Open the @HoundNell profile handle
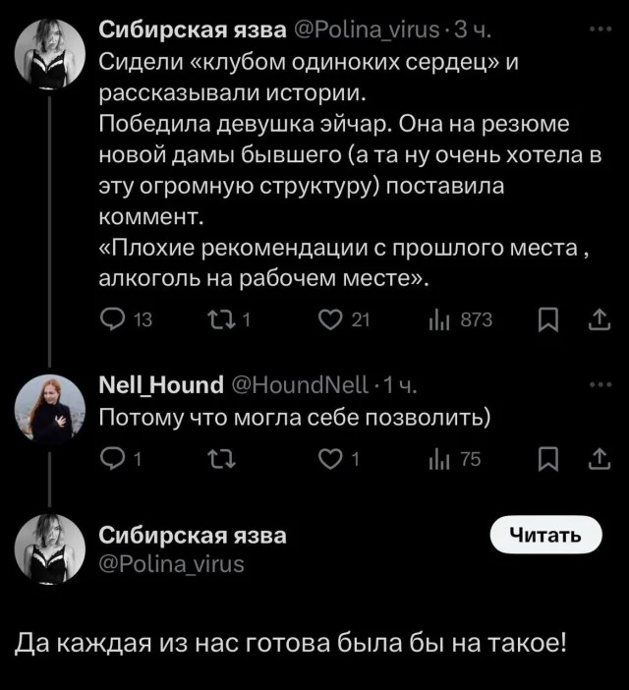Screen dimensions: 629x690 [298, 383]
